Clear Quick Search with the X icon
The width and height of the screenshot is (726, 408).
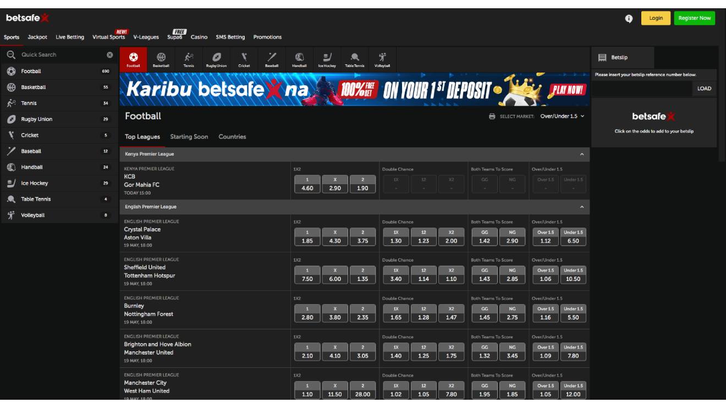click(109, 55)
